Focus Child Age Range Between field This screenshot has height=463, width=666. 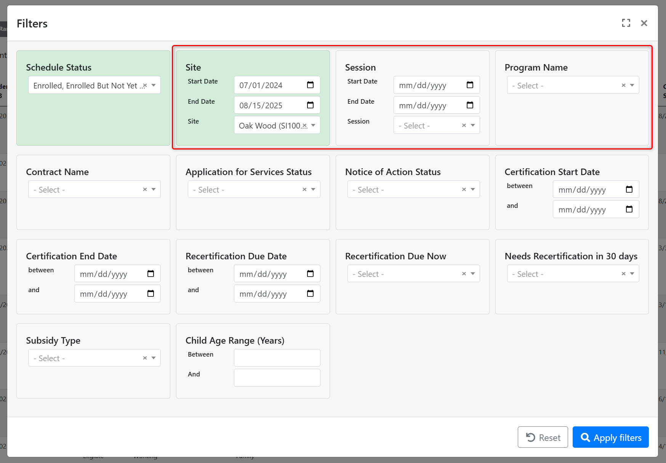[x=277, y=358]
